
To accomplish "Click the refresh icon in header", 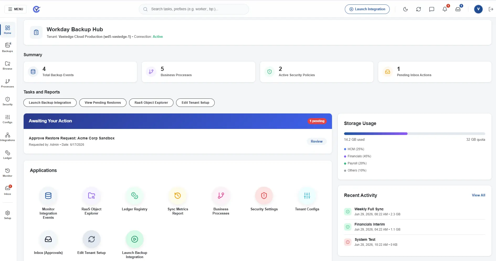I will click(x=418, y=9).
